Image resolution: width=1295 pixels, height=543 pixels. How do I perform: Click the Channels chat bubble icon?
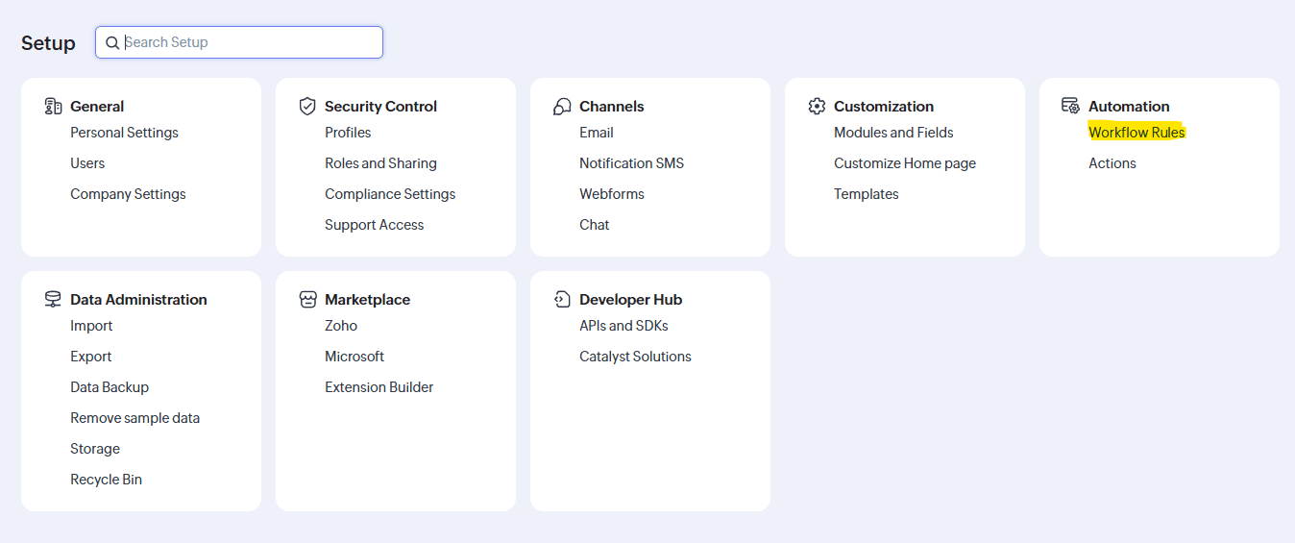562,106
